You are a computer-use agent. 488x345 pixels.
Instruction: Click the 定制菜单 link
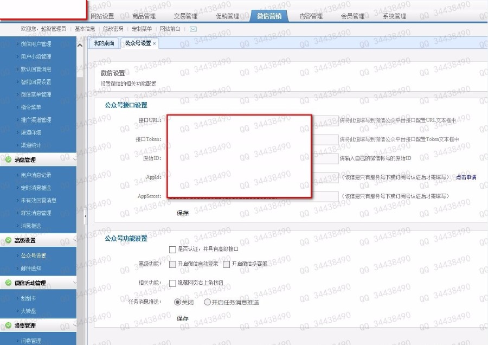click(142, 29)
